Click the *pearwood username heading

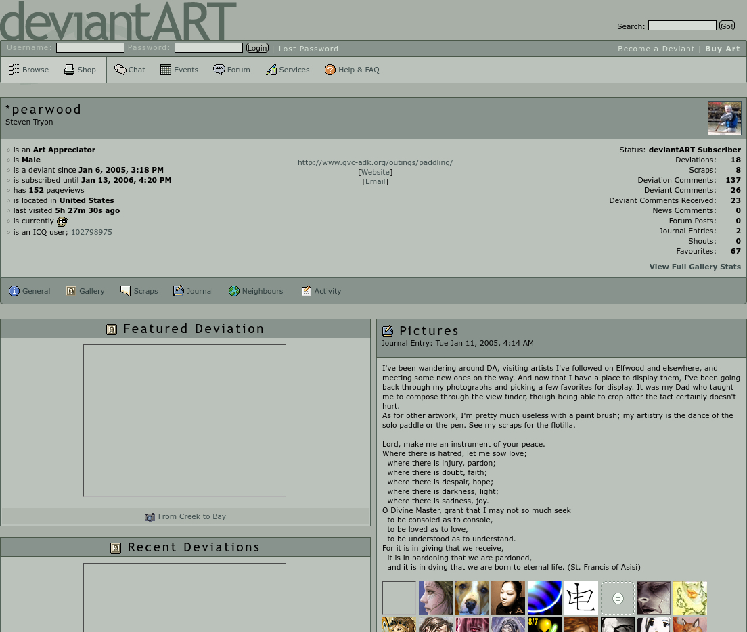coord(43,110)
